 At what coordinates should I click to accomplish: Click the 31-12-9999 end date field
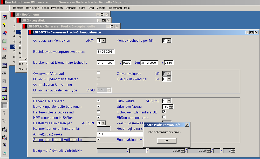coord(149,63)
